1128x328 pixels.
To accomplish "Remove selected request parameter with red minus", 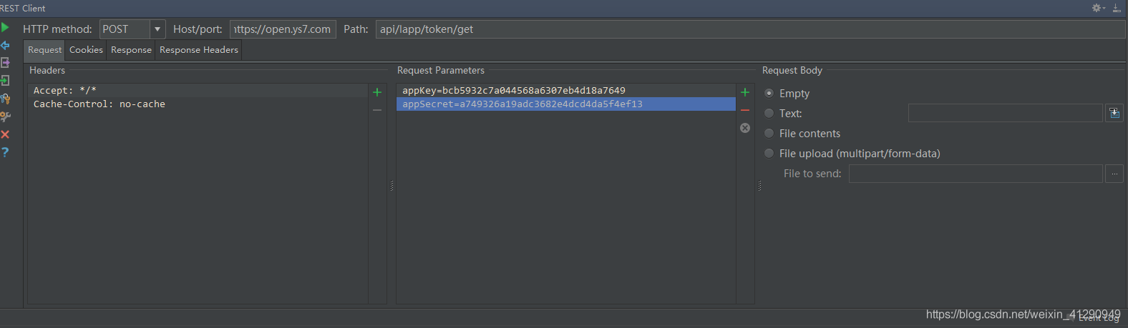I will point(745,110).
